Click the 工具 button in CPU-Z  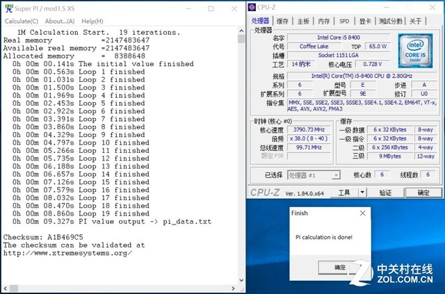click(x=344, y=193)
